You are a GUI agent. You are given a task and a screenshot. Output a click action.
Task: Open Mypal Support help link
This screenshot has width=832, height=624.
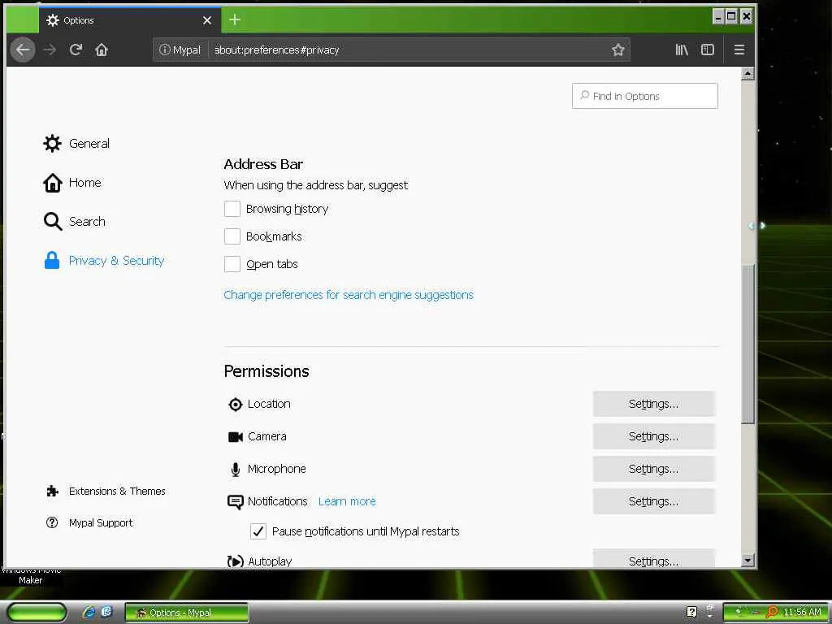89,522
